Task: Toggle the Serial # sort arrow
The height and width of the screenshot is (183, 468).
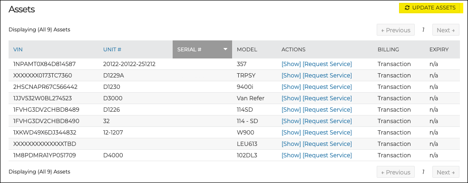Action: pos(225,49)
